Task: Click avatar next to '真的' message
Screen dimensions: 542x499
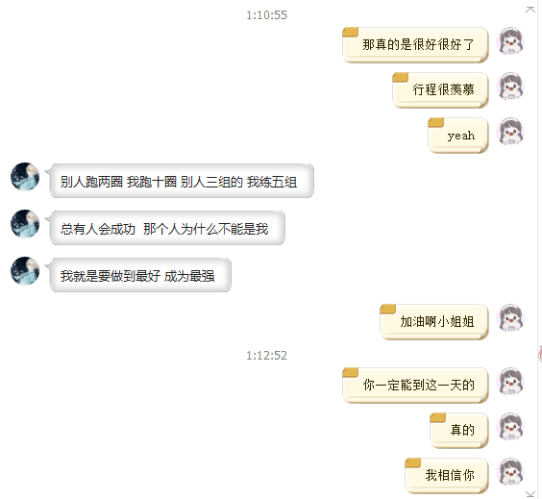Action: click(510, 426)
